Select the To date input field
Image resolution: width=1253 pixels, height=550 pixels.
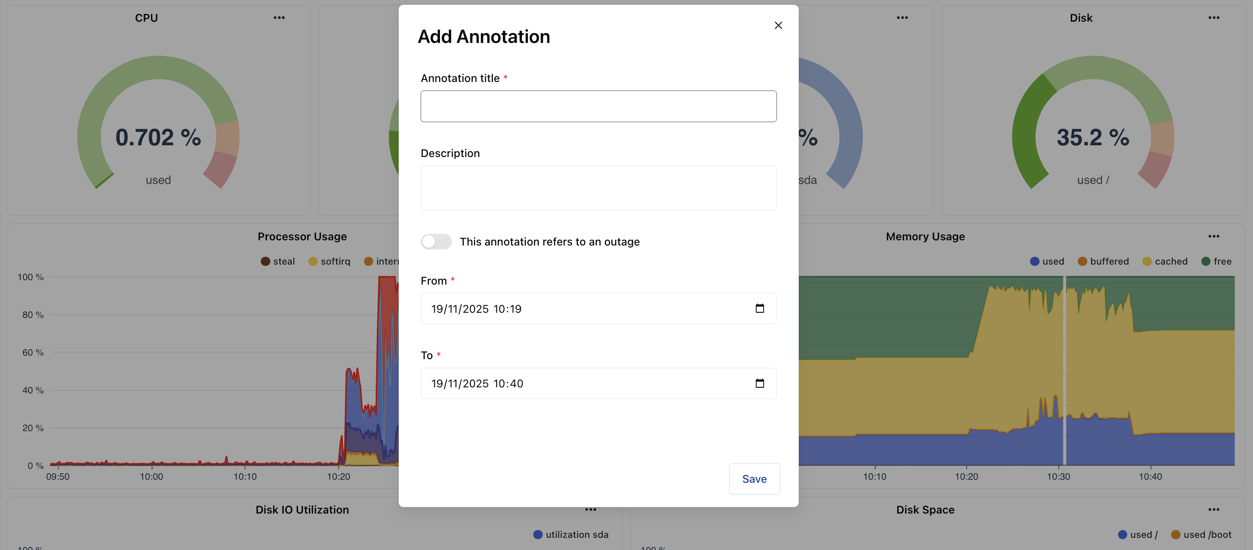coord(559,383)
